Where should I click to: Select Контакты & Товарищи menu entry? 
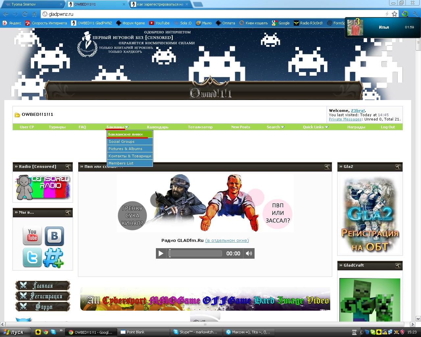tap(130, 156)
